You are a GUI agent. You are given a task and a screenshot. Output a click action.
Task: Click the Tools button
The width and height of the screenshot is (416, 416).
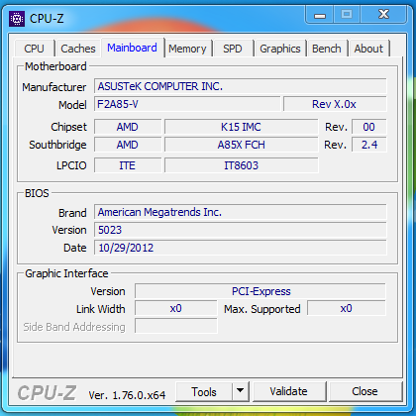204,392
